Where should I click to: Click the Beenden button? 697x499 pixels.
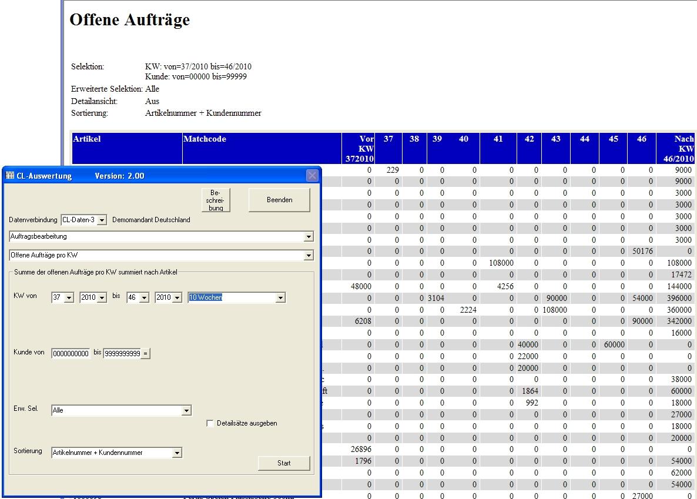point(279,200)
